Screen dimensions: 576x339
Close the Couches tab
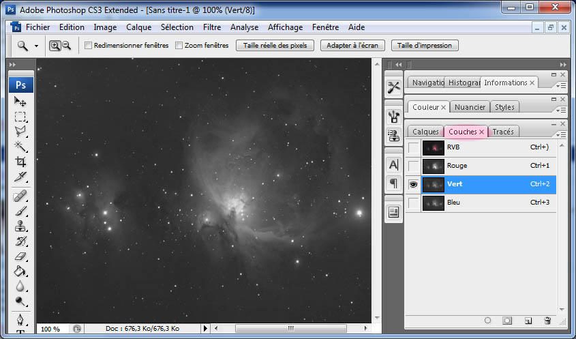point(482,132)
